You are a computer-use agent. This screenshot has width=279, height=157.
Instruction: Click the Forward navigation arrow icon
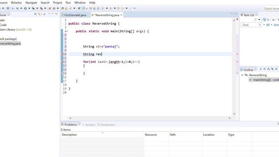click(x=131, y=8)
